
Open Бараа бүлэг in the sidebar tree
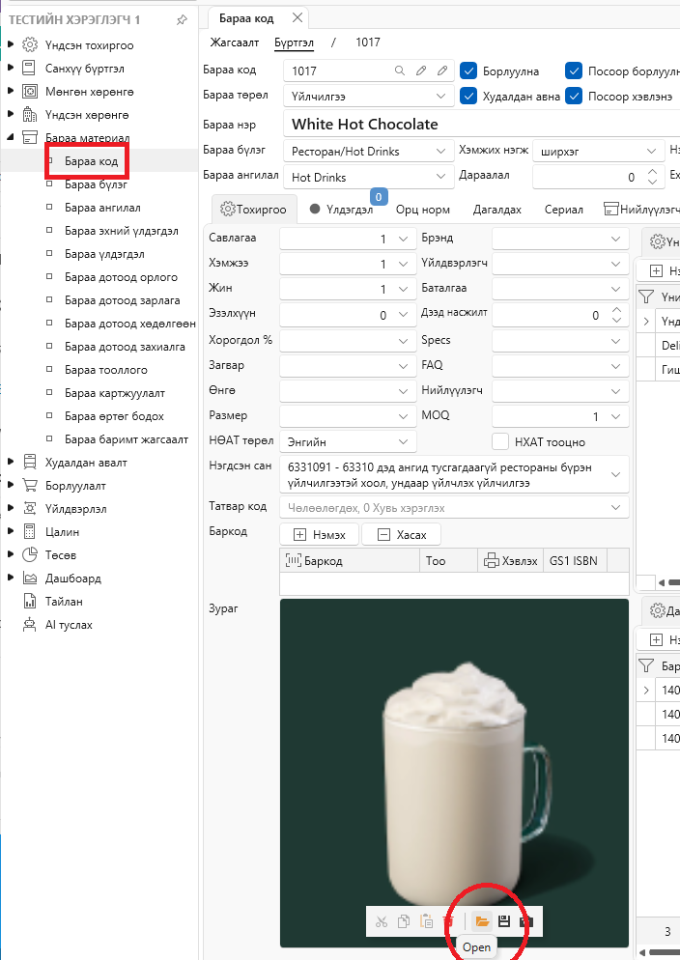[x=96, y=184]
